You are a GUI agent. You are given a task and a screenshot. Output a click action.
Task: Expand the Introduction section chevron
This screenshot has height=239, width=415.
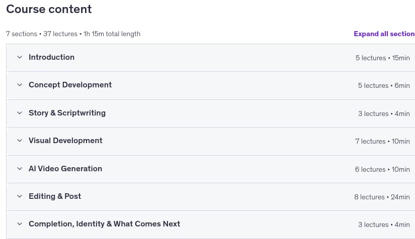coord(20,57)
